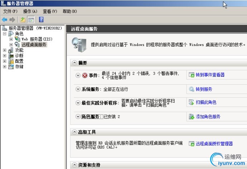This screenshot has height=169, width=247.
Task: Expand the 功能 tree node
Action: coord(5,50)
